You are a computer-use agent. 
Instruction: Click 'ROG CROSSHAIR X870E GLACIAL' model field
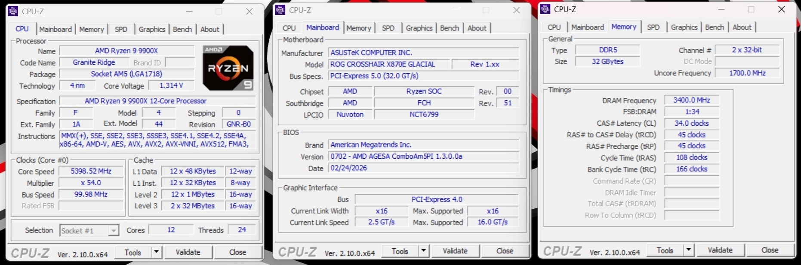coord(390,64)
